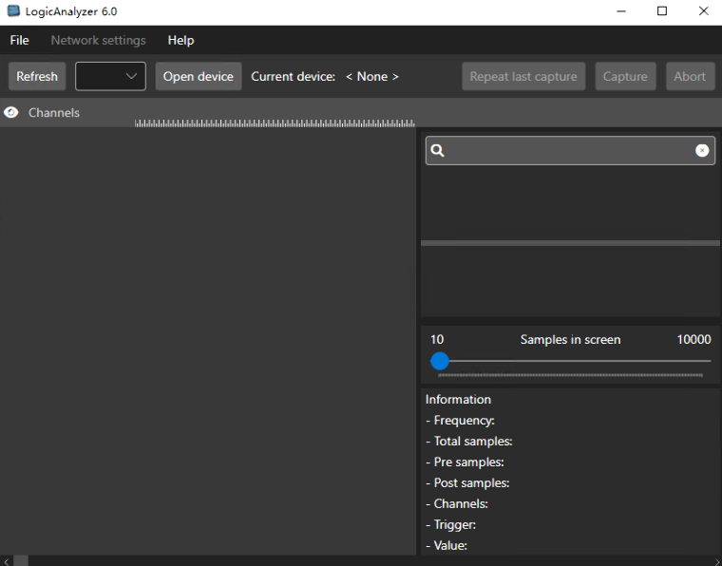The width and height of the screenshot is (722, 566).
Task: Click the horizontal scrollbar thumb
Action: pyautogui.click(x=21, y=561)
